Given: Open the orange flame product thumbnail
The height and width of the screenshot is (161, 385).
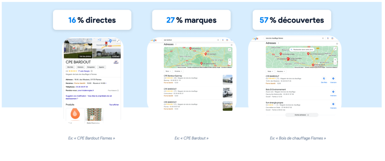Looking at the screenshot, I should click(x=75, y=114).
